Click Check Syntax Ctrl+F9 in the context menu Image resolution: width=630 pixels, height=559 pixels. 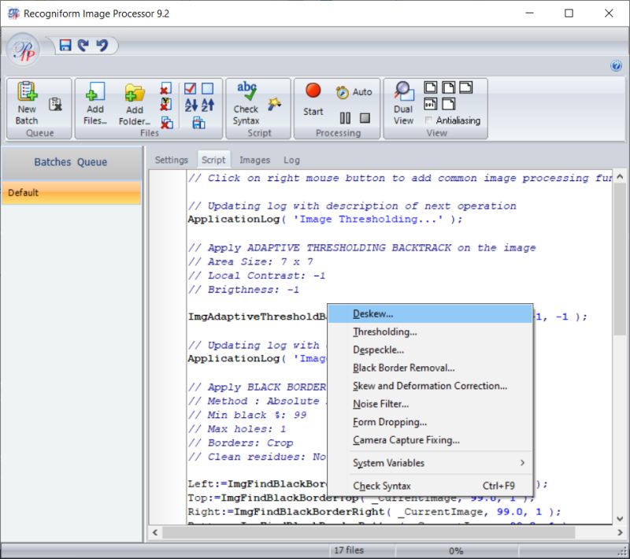(x=430, y=486)
